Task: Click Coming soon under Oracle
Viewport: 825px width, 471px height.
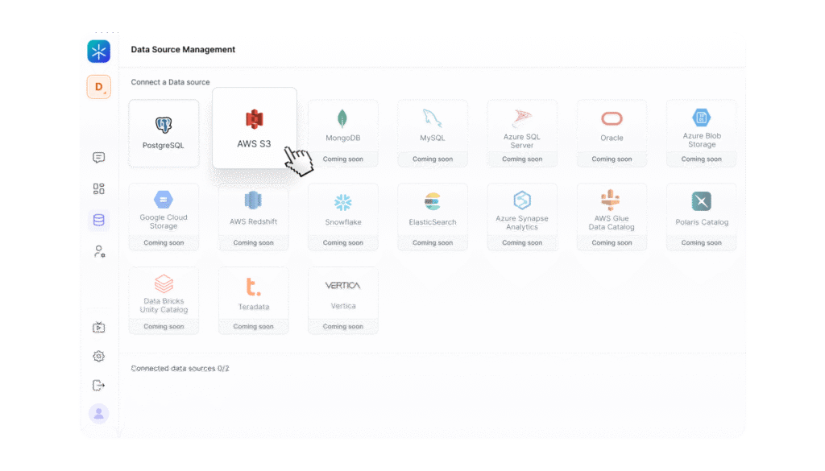Action: coord(611,159)
